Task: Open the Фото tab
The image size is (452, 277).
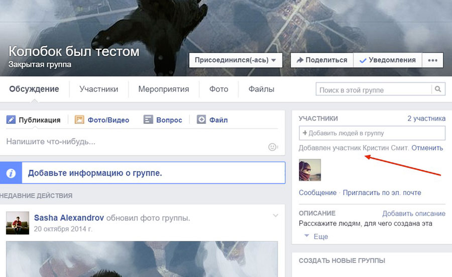Action: [219, 89]
